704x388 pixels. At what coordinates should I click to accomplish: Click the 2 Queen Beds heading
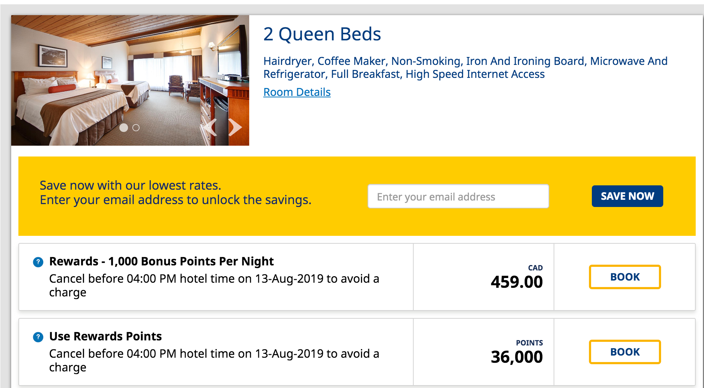[x=322, y=35]
